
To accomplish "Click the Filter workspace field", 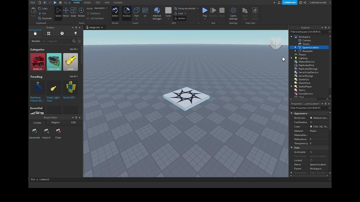I will [x=309, y=32].
